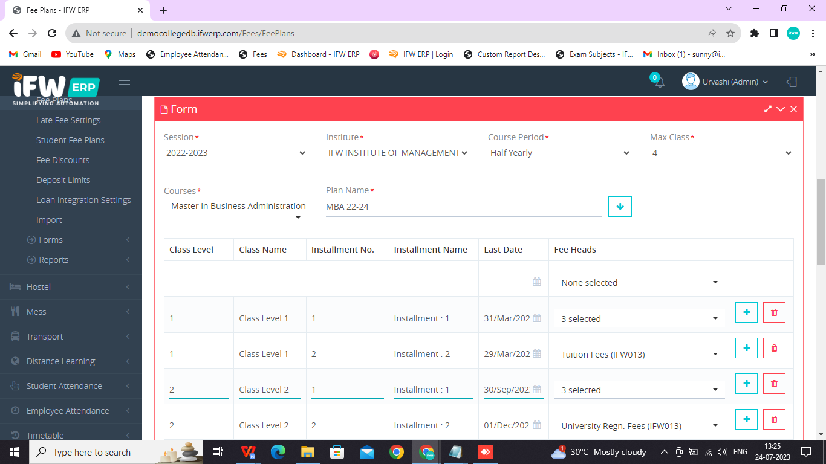Open the notifications bell icon
Screen dimensions: 826x464
pyautogui.click(x=659, y=82)
